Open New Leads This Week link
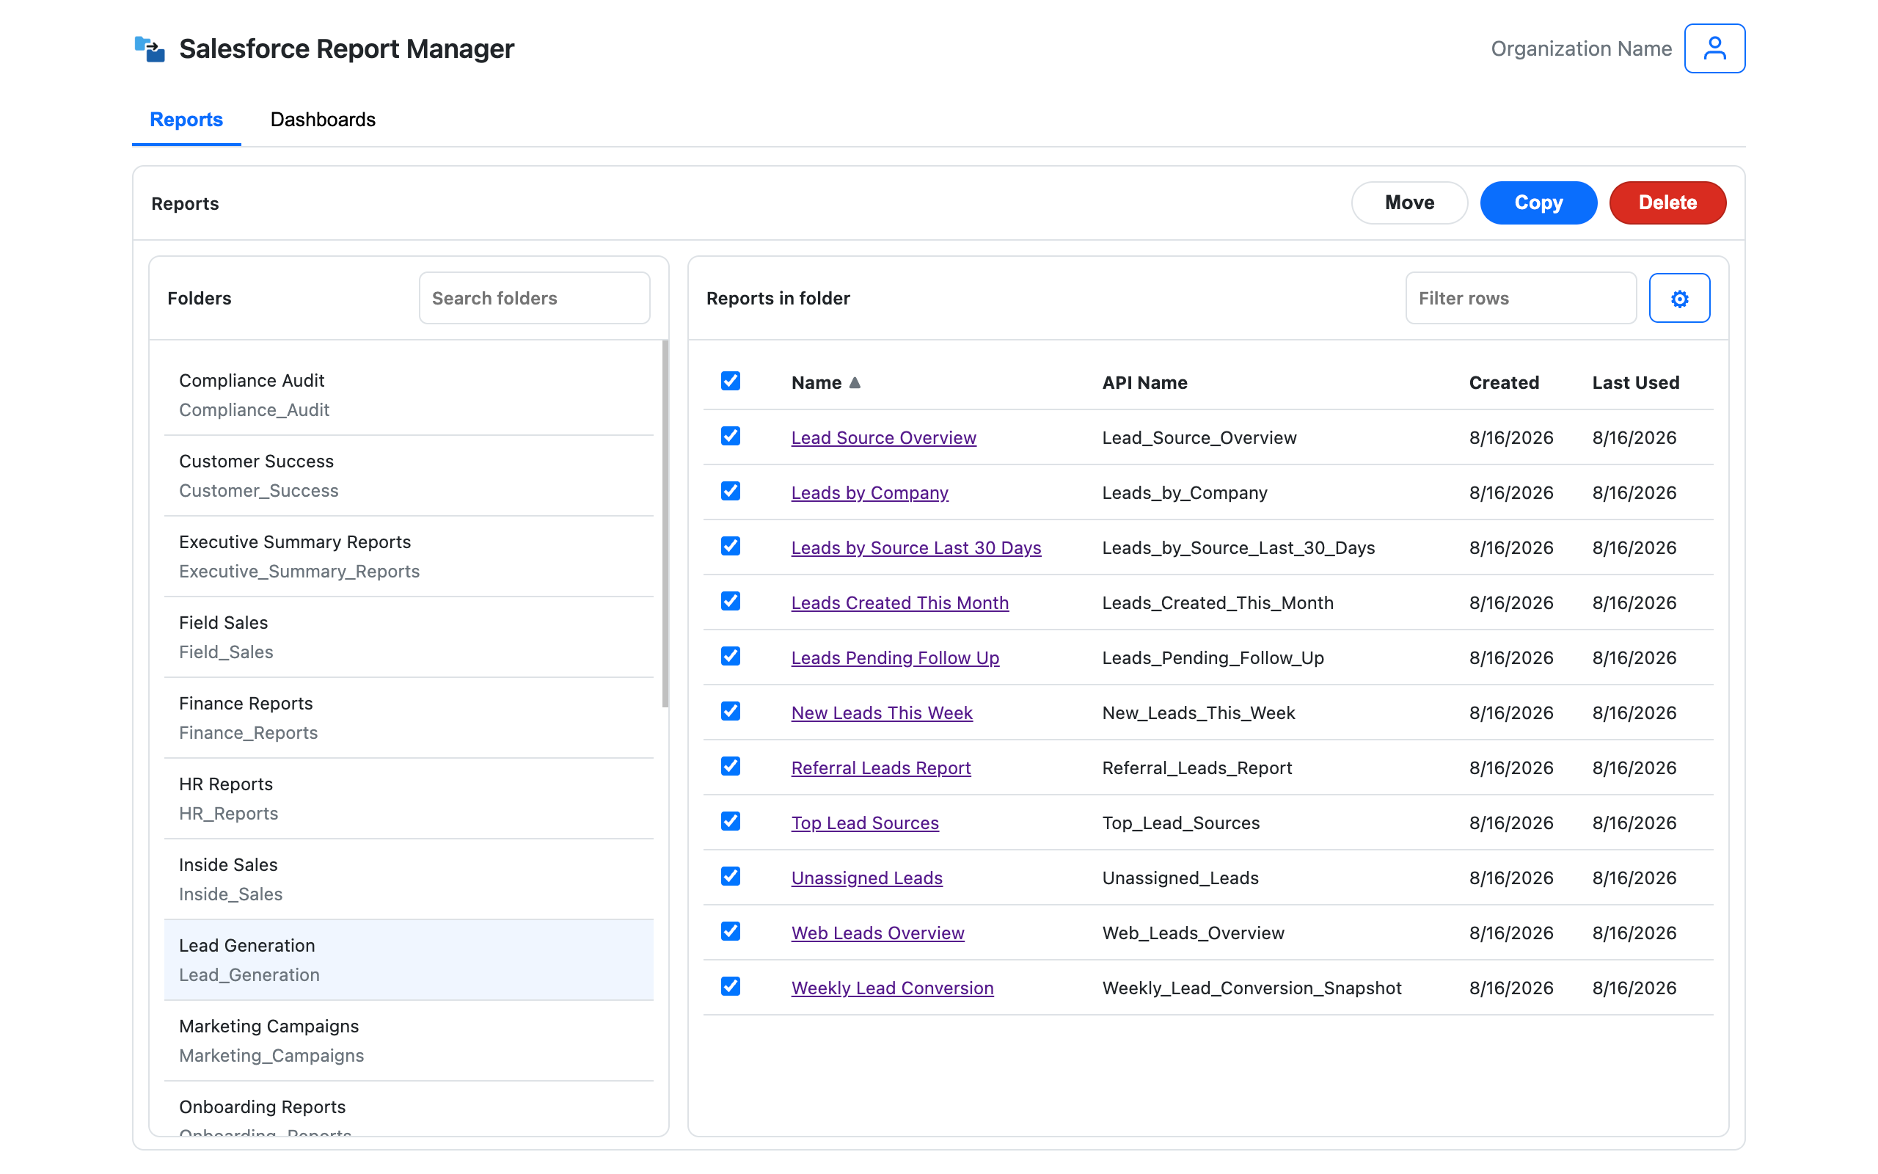This screenshot has width=1878, height=1174. pyautogui.click(x=882, y=713)
